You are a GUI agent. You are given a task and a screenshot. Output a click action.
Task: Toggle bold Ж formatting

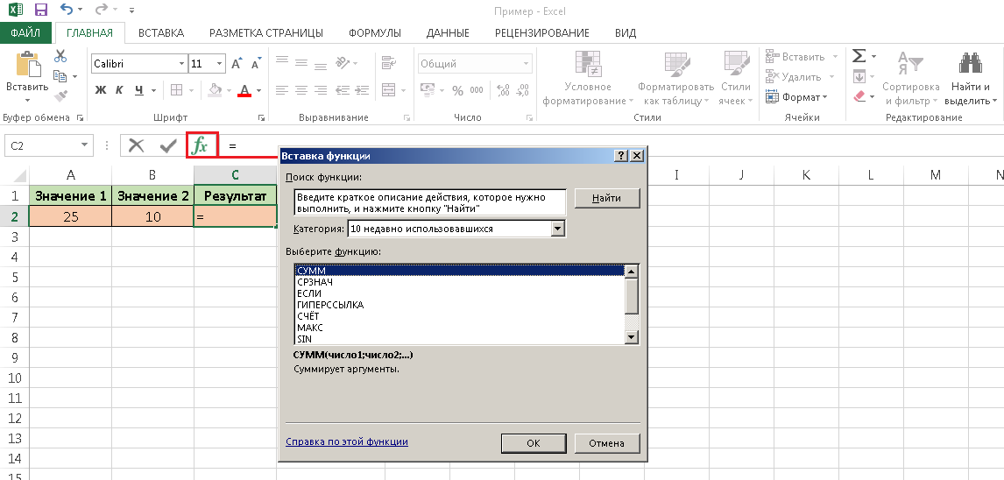(100, 90)
